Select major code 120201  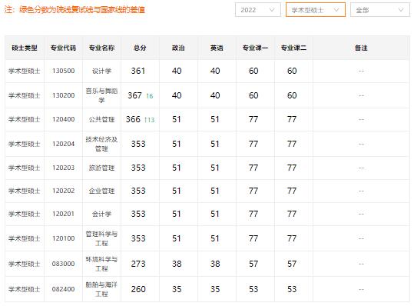click(63, 214)
